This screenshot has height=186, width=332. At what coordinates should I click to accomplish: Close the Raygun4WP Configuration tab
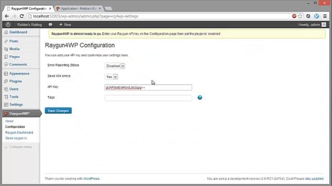pyautogui.click(x=50, y=9)
